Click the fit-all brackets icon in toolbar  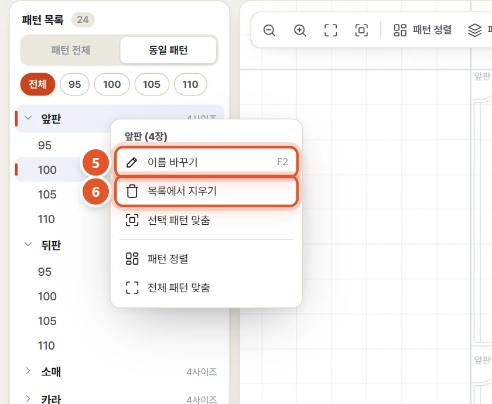point(330,30)
